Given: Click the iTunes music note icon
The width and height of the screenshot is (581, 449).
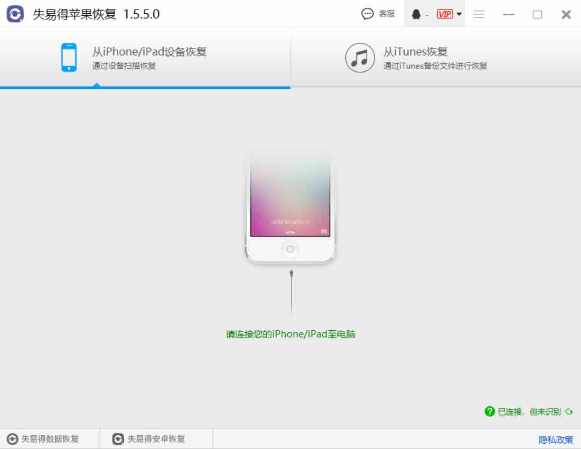Looking at the screenshot, I should tap(360, 58).
